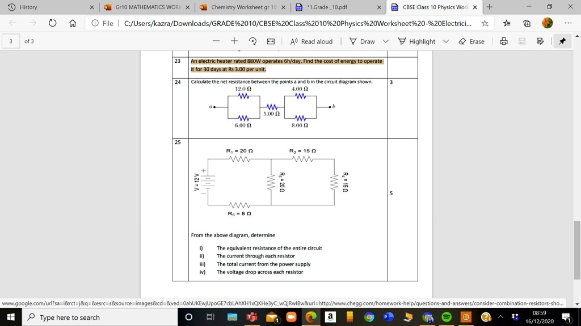
Task: Toggle browser Collections panel open
Action: (x=527, y=23)
